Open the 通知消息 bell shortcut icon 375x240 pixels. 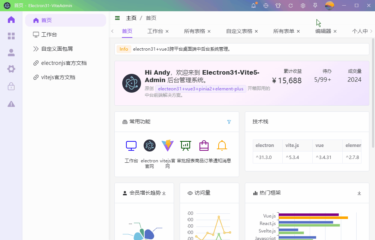click(x=222, y=145)
